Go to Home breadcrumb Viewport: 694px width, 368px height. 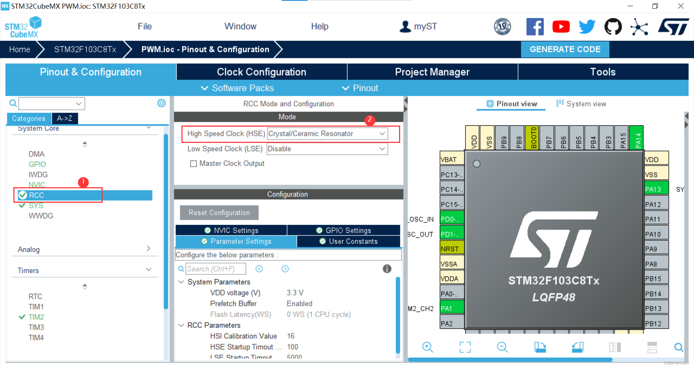20,49
